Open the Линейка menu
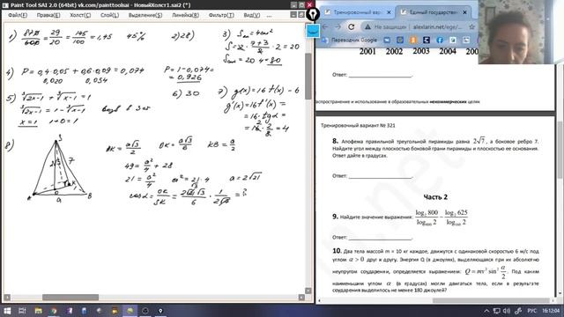Image resolution: width=564 pixels, height=317 pixels. coord(185,15)
